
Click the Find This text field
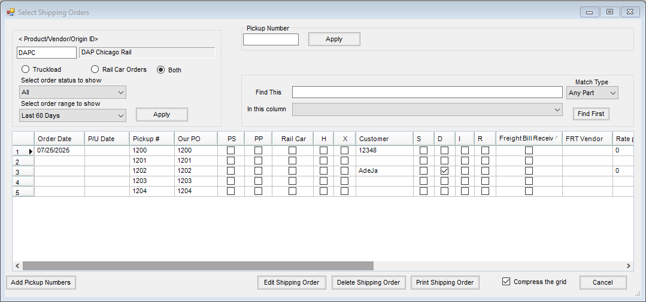[427, 92]
